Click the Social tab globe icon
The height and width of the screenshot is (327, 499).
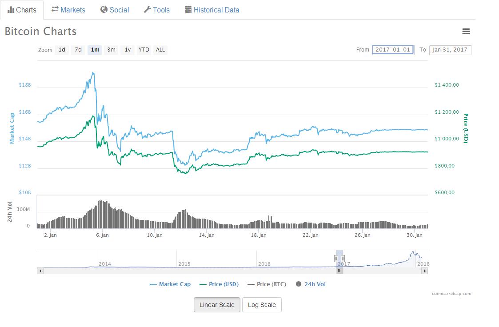pyautogui.click(x=104, y=9)
